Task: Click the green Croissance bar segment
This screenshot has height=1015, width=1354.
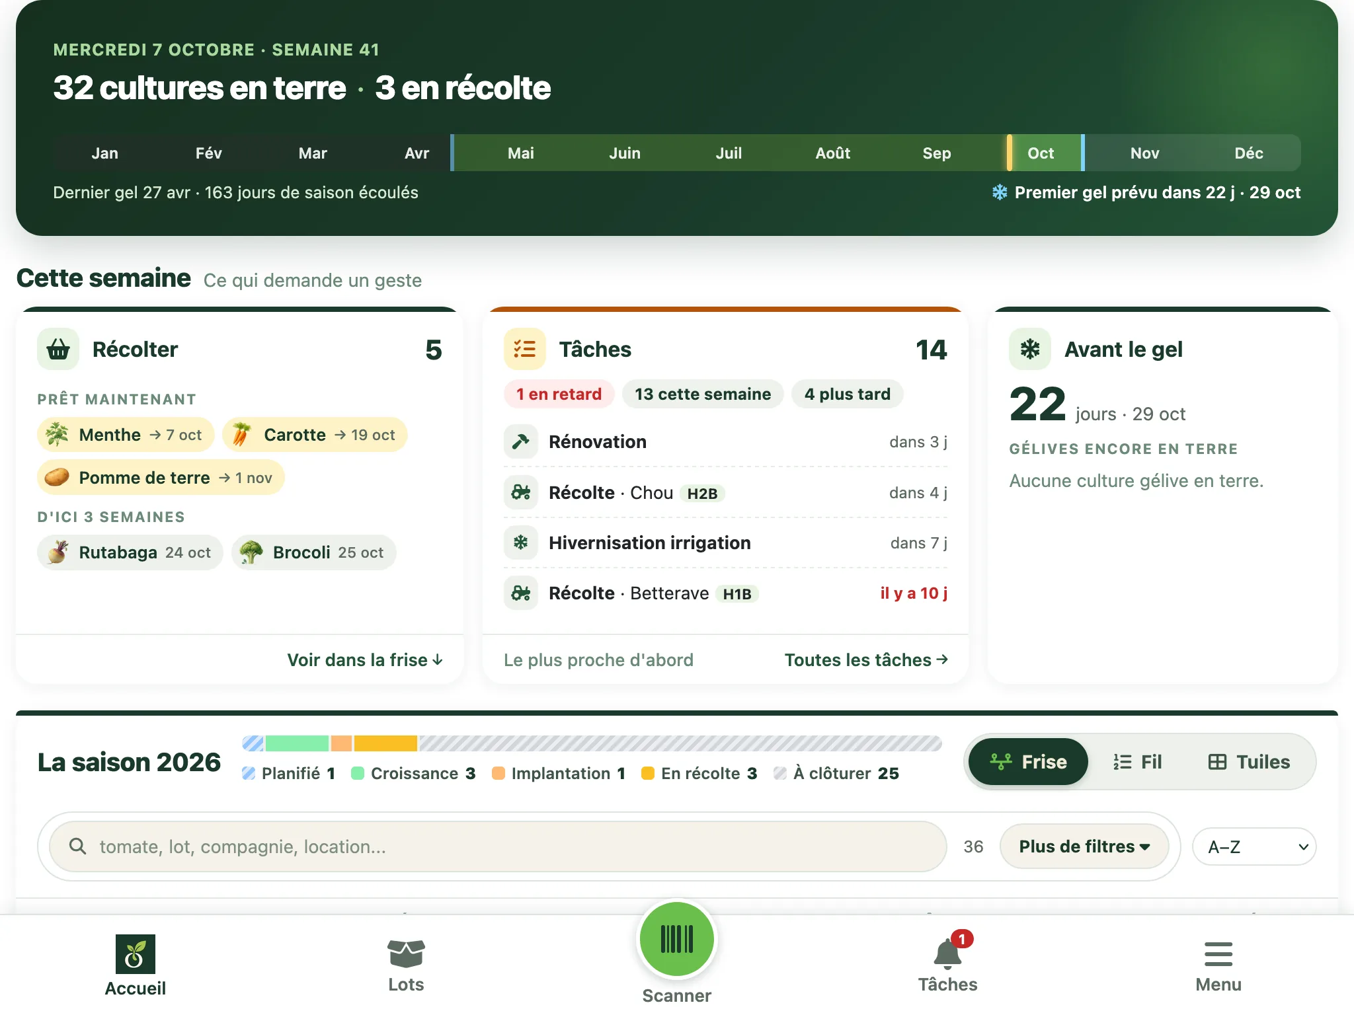Action: [x=297, y=743]
